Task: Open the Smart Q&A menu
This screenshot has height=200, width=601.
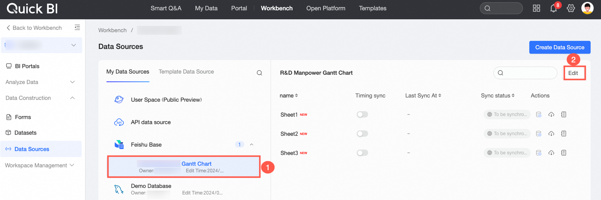Action: click(166, 8)
